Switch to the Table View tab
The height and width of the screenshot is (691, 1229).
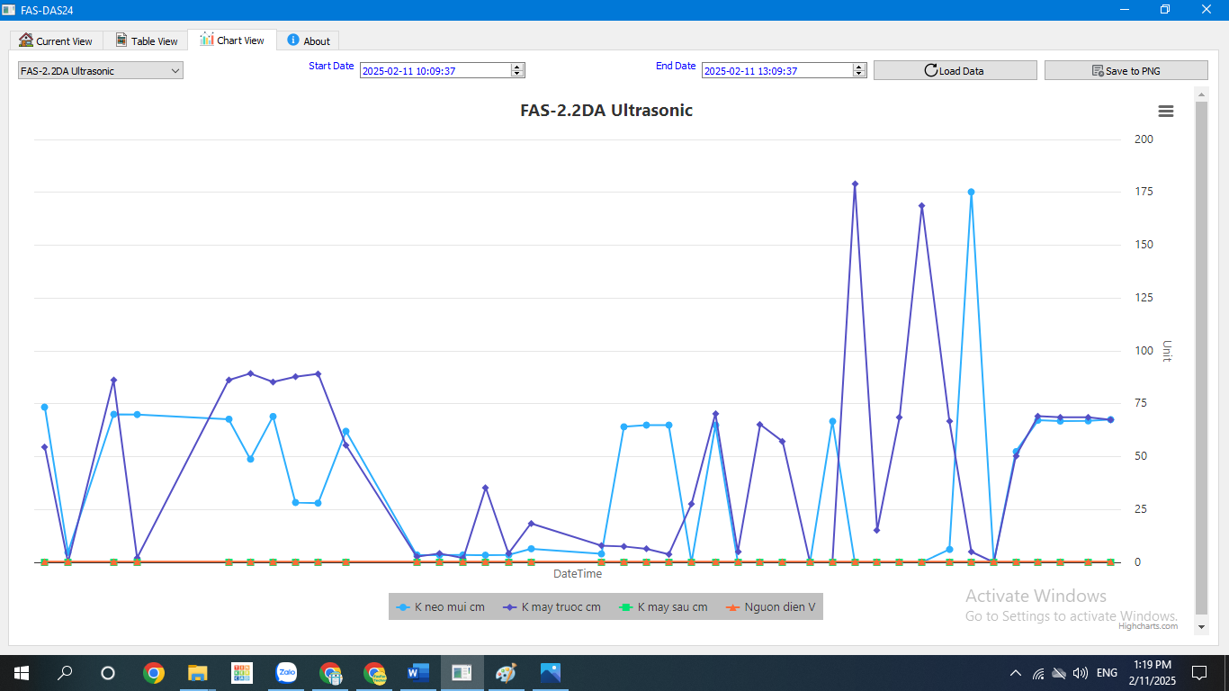[147, 40]
